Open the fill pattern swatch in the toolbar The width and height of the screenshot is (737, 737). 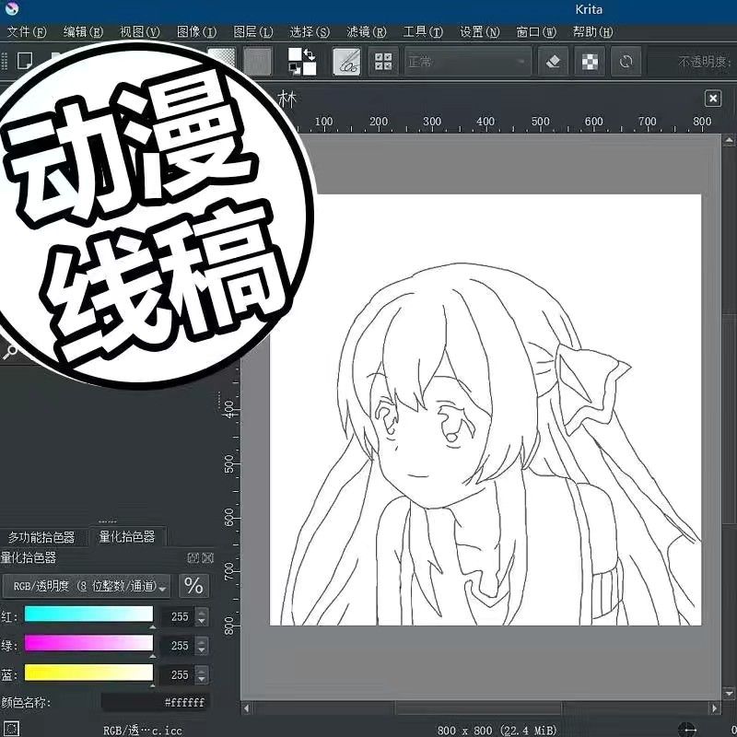click(258, 61)
